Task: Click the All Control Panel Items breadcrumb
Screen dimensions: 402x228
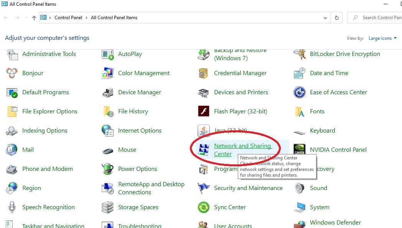Action: 114,18
